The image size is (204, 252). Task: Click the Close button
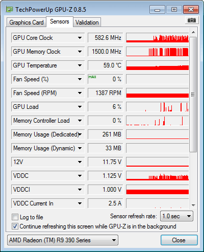click(179, 240)
